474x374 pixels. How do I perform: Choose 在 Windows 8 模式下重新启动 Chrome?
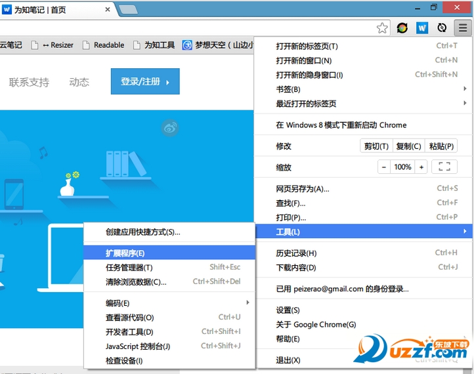point(363,125)
